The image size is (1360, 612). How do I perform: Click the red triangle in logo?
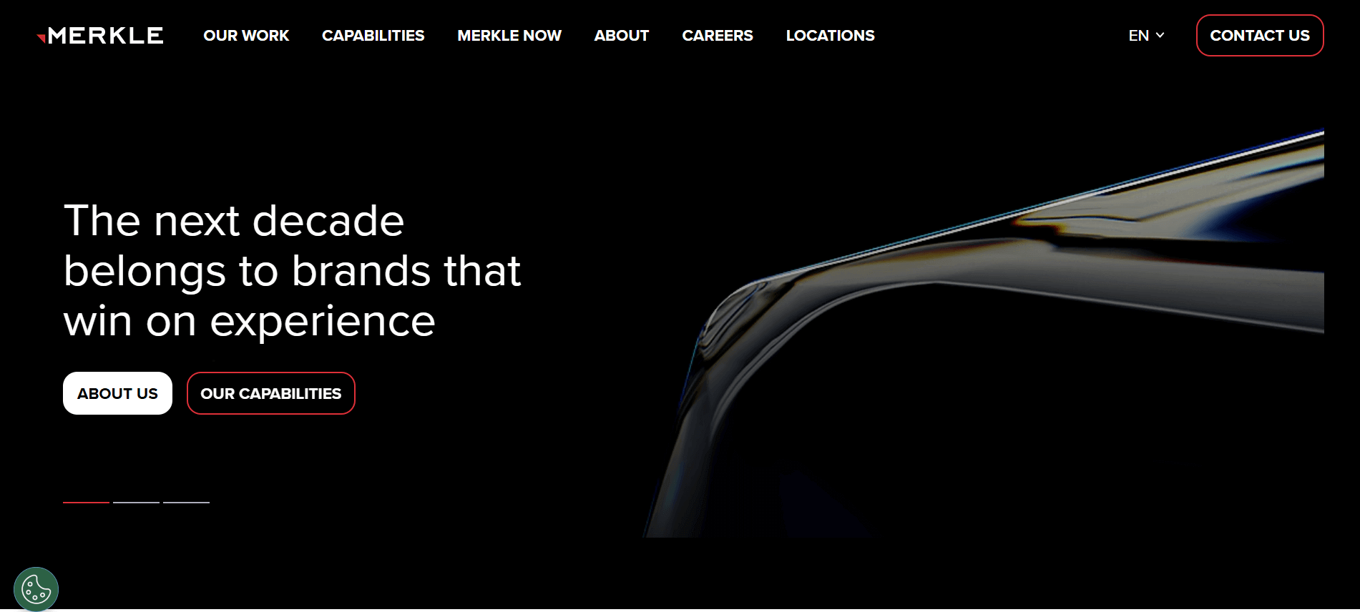click(41, 38)
